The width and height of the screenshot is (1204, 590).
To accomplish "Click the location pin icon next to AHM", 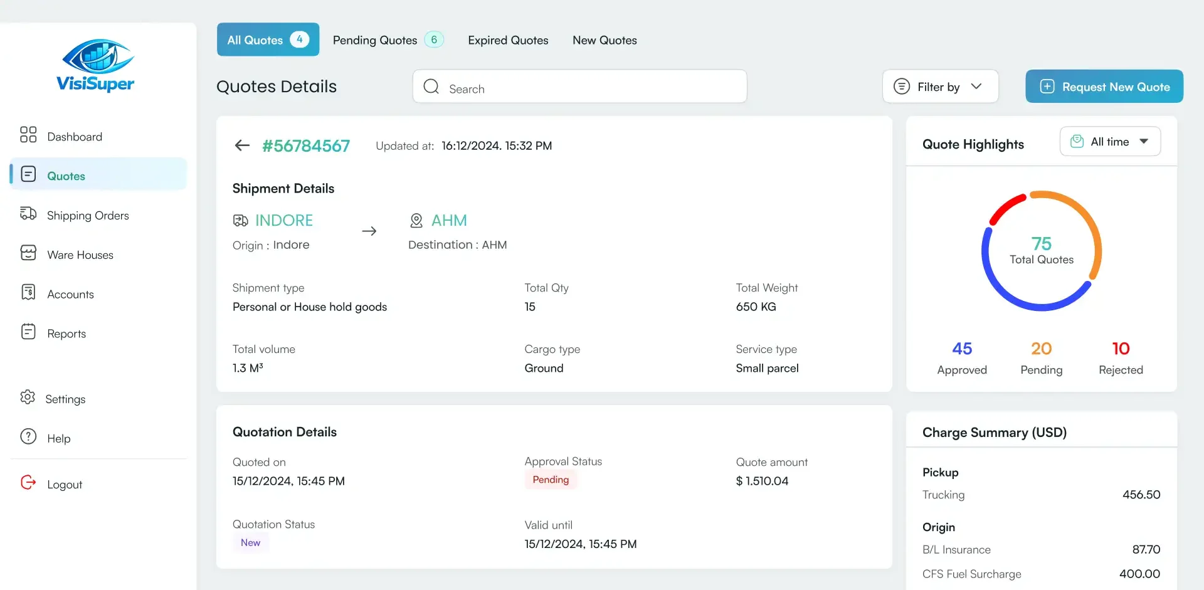I will click(416, 221).
